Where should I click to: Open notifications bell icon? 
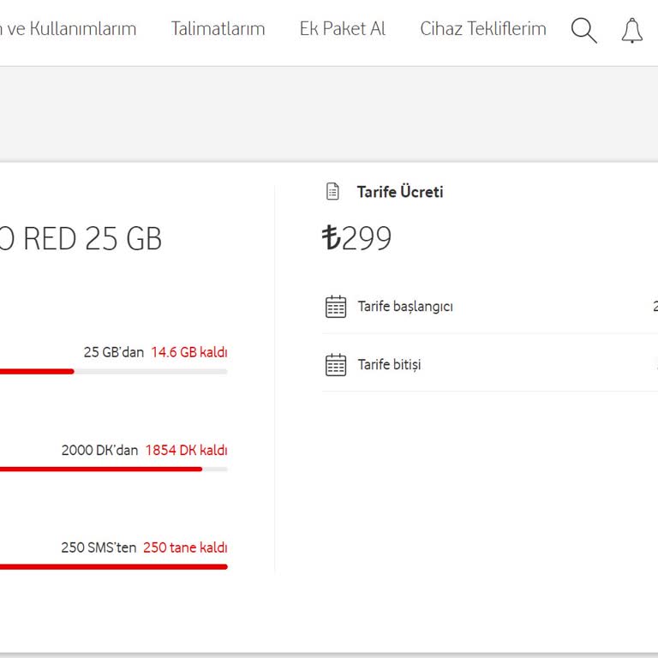pyautogui.click(x=632, y=30)
